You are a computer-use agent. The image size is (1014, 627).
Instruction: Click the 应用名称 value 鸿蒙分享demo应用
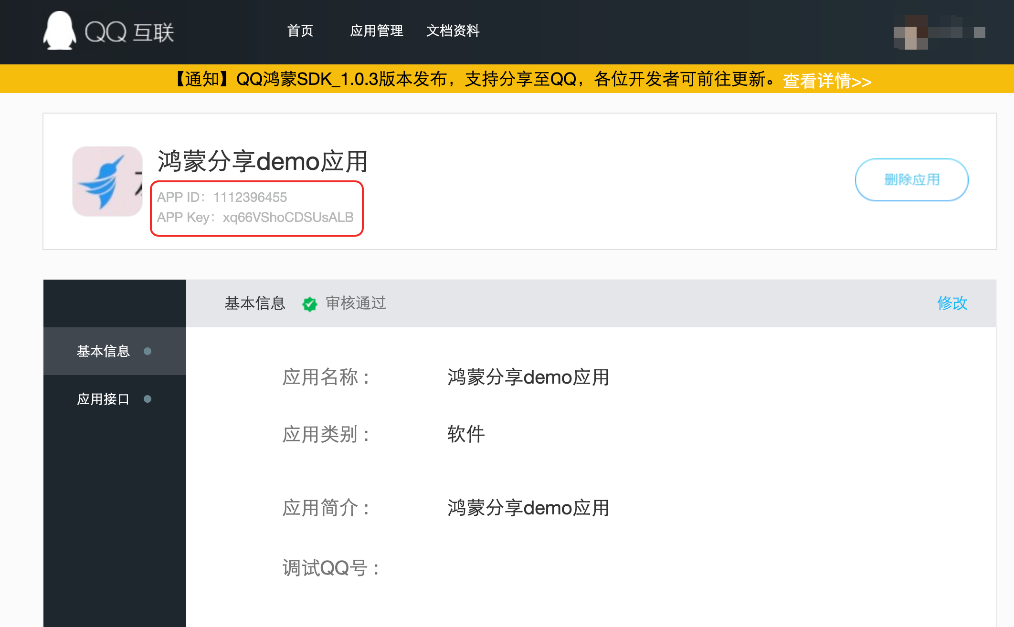(528, 377)
